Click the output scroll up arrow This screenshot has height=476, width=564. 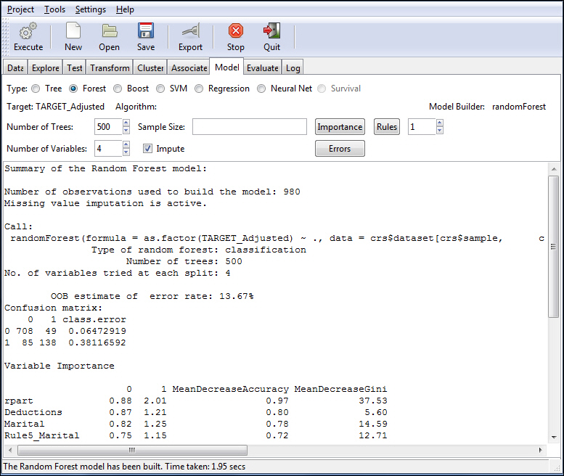(553, 168)
